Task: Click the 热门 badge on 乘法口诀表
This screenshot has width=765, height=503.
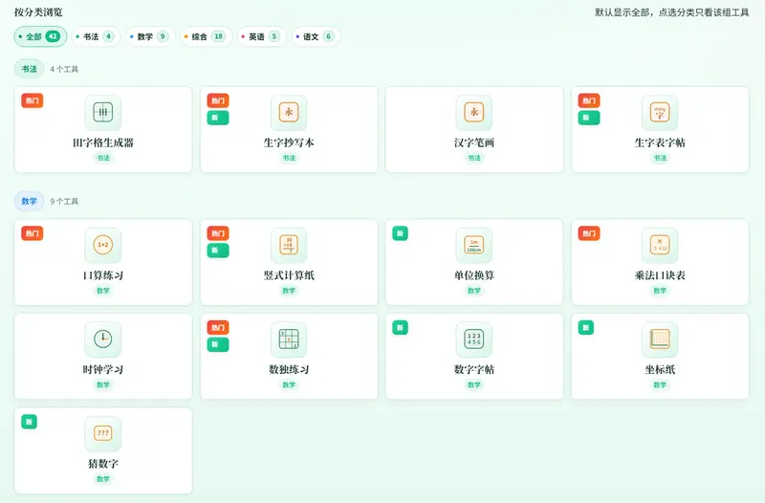Action: (589, 233)
